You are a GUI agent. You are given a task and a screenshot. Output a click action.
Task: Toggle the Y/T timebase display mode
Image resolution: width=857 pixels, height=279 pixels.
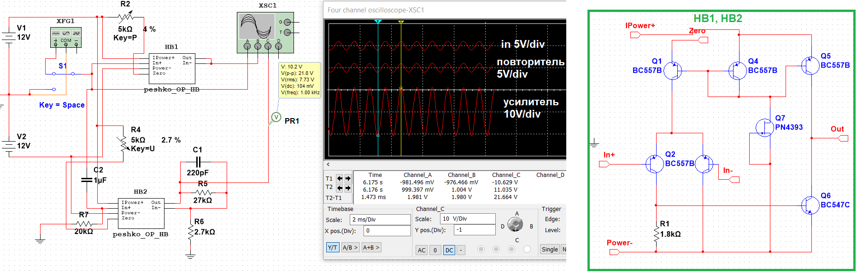click(x=332, y=248)
